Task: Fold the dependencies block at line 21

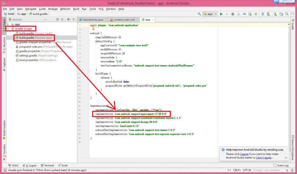Action: pos(89,106)
